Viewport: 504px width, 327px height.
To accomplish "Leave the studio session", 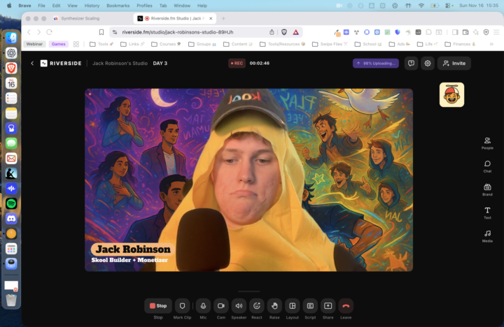I will (x=346, y=305).
